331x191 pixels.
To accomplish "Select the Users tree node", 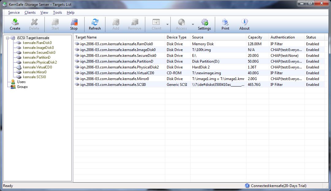I will coord(21,82).
